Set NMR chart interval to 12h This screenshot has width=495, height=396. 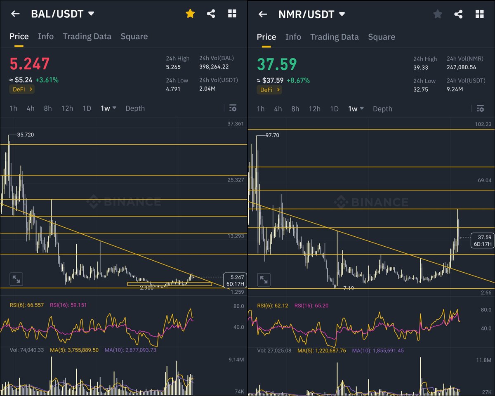click(x=315, y=109)
